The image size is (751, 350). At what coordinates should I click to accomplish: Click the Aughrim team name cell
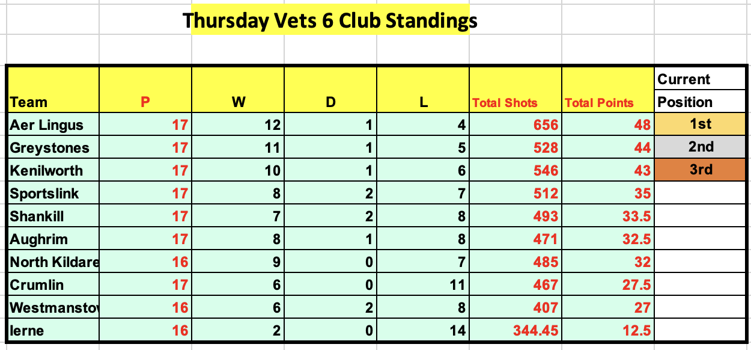pyautogui.click(x=53, y=239)
